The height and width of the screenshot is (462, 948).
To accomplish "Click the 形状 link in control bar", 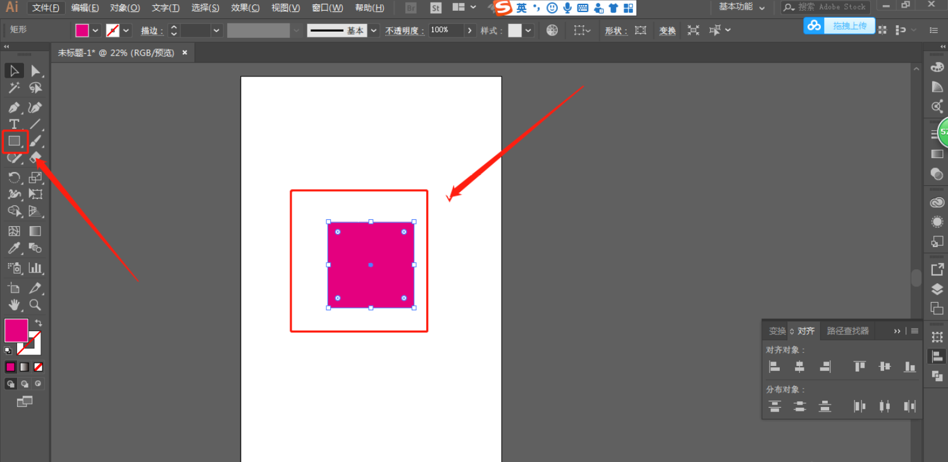I will (x=615, y=30).
